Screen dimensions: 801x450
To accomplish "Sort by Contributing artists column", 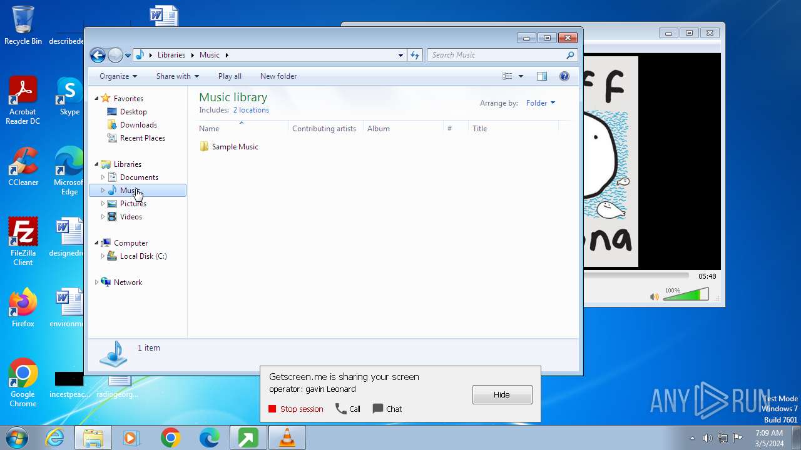I will point(325,129).
